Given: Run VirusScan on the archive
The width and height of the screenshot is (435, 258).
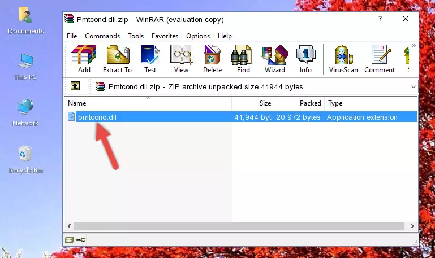Looking at the screenshot, I should point(343,59).
